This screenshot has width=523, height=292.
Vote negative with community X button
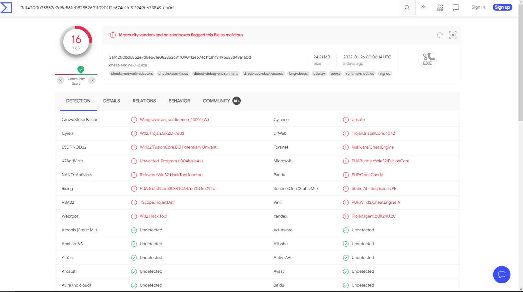coord(60,80)
